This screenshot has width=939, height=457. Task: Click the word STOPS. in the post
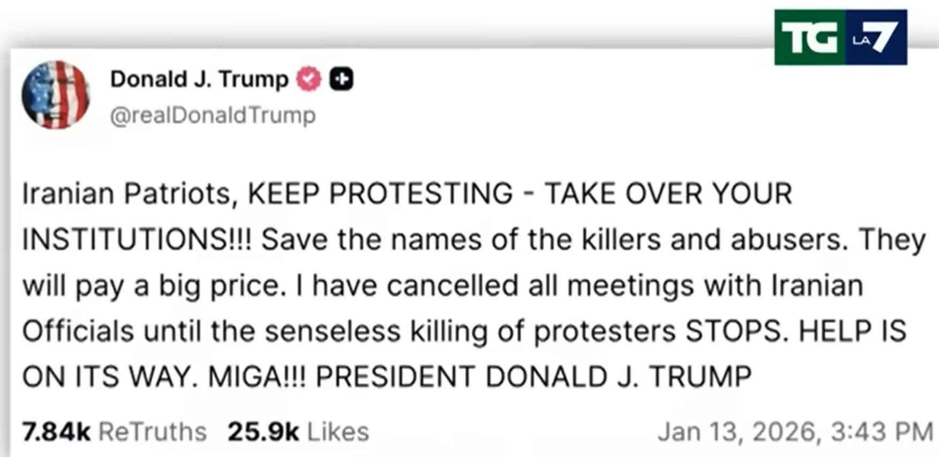point(737,331)
